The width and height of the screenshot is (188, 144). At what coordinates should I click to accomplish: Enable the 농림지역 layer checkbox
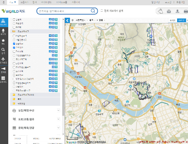[x=14, y=63]
